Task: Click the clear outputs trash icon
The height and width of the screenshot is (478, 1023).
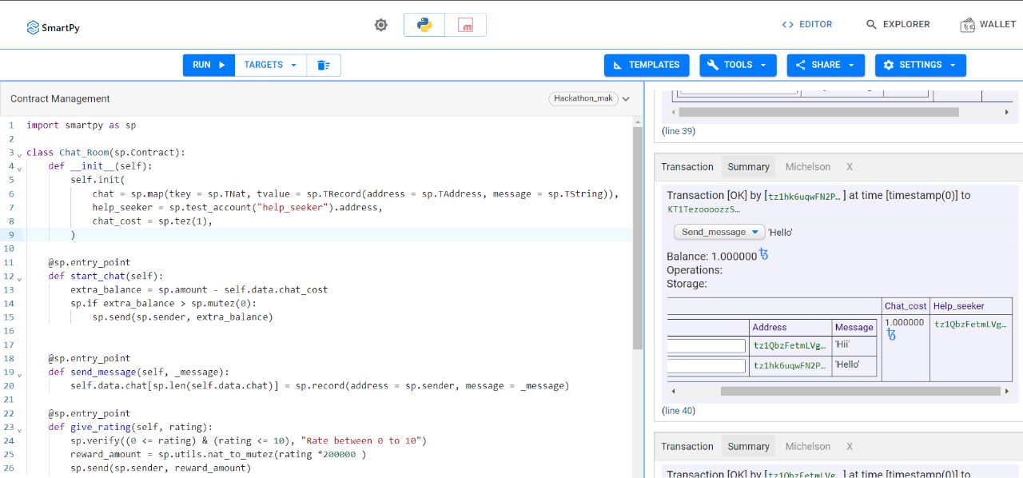Action: pos(324,65)
